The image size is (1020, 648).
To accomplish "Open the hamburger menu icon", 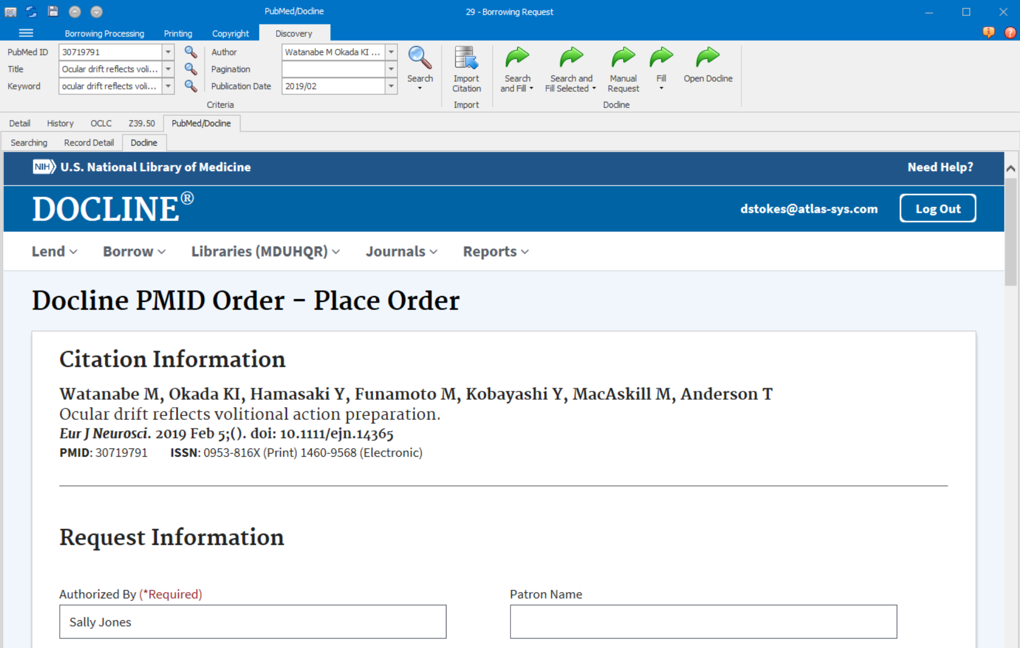I will 26,33.
